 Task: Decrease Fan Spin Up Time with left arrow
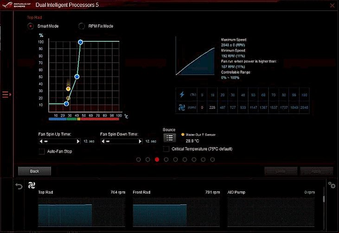41,141
